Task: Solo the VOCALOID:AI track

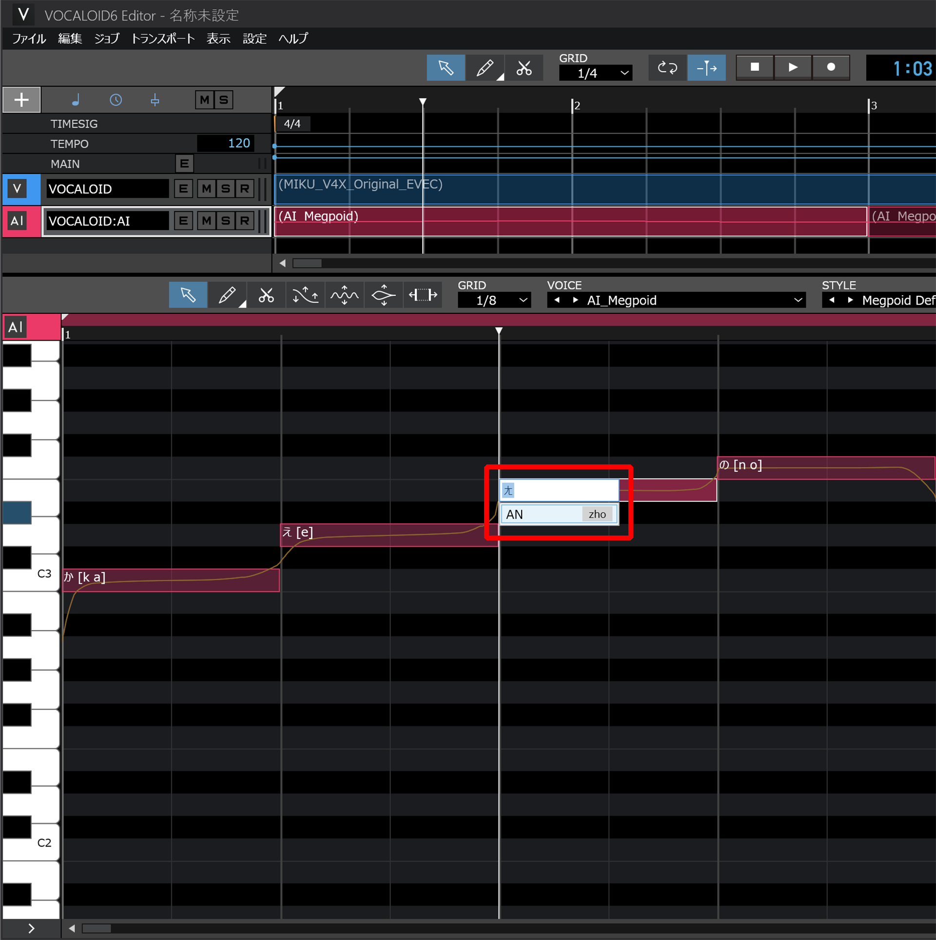Action: [225, 221]
